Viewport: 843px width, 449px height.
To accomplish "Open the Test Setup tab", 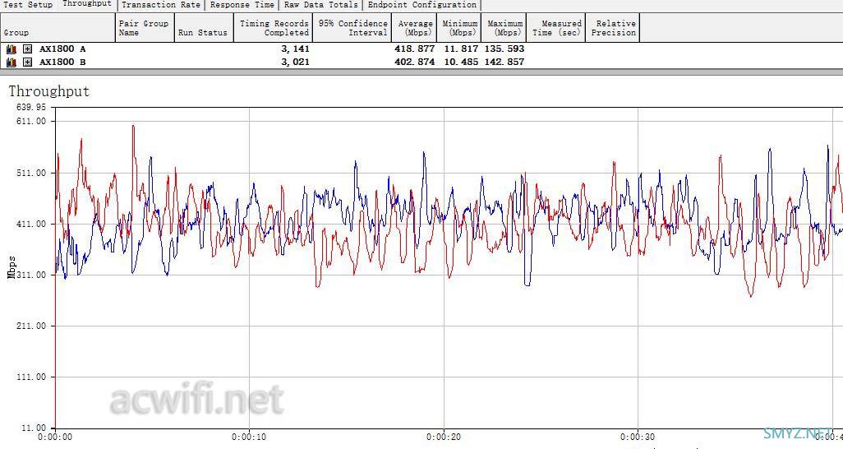I will click(x=28, y=5).
